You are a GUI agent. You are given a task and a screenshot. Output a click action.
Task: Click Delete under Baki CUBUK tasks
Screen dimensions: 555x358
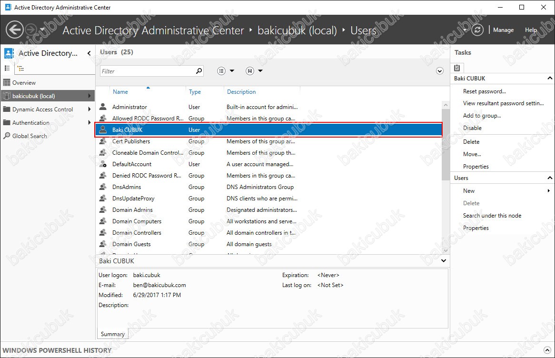pyautogui.click(x=471, y=142)
